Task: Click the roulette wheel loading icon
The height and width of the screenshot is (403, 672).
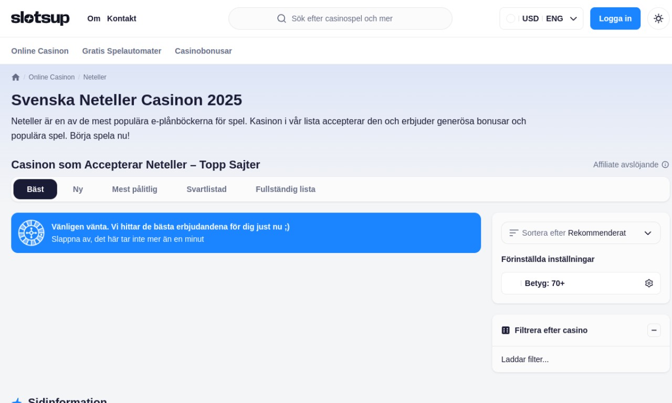Action: pos(31,233)
